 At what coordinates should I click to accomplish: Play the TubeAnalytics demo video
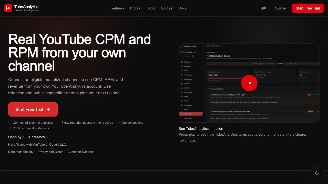click(249, 83)
